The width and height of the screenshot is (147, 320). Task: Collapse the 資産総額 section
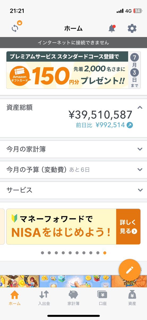click(140, 108)
